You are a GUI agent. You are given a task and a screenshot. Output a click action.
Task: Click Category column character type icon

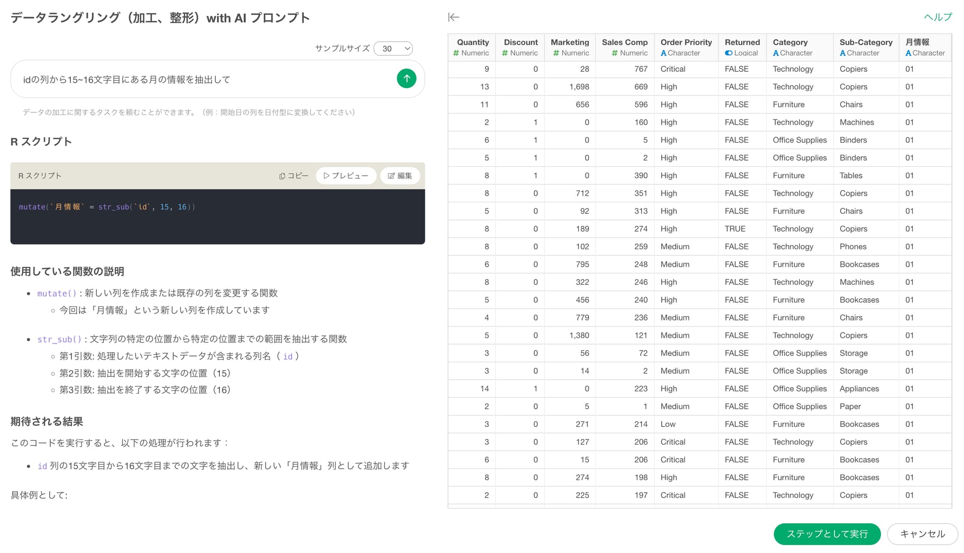pyautogui.click(x=776, y=53)
